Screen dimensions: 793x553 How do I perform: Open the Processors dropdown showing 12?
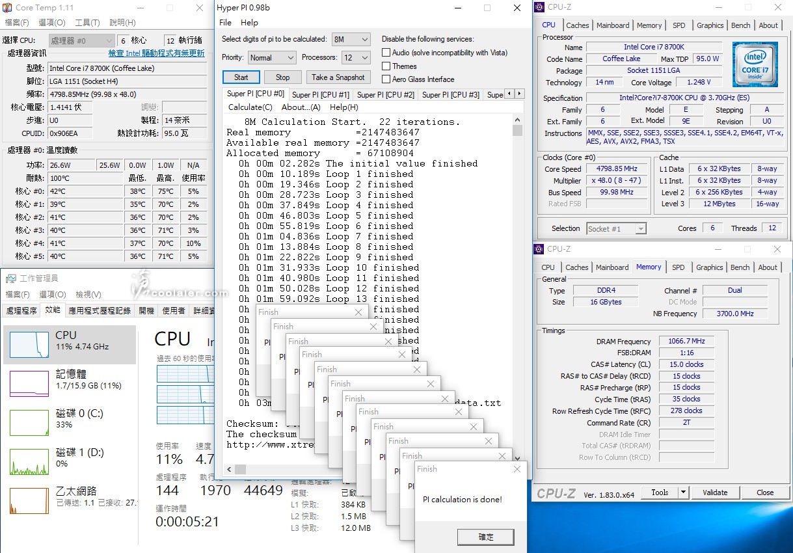[356, 57]
